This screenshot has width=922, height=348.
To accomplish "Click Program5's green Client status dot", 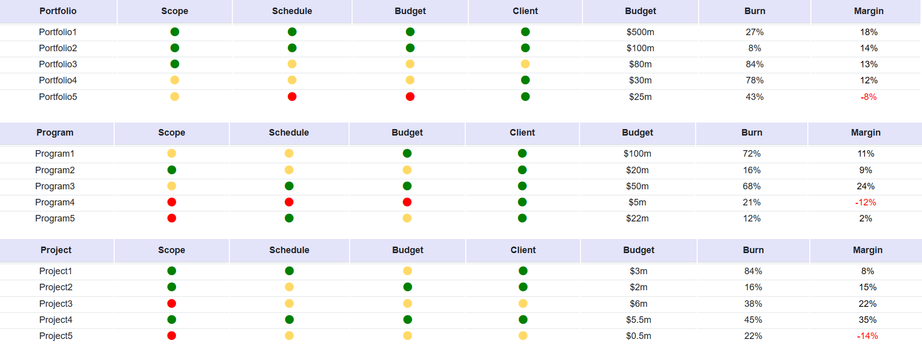I will coord(522,218).
